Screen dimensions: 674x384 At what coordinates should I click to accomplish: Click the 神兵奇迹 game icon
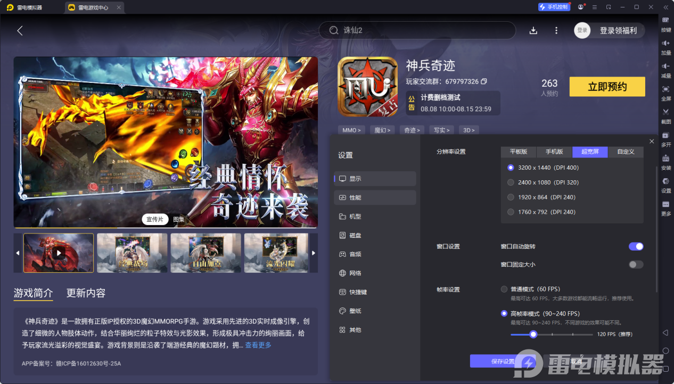(367, 87)
